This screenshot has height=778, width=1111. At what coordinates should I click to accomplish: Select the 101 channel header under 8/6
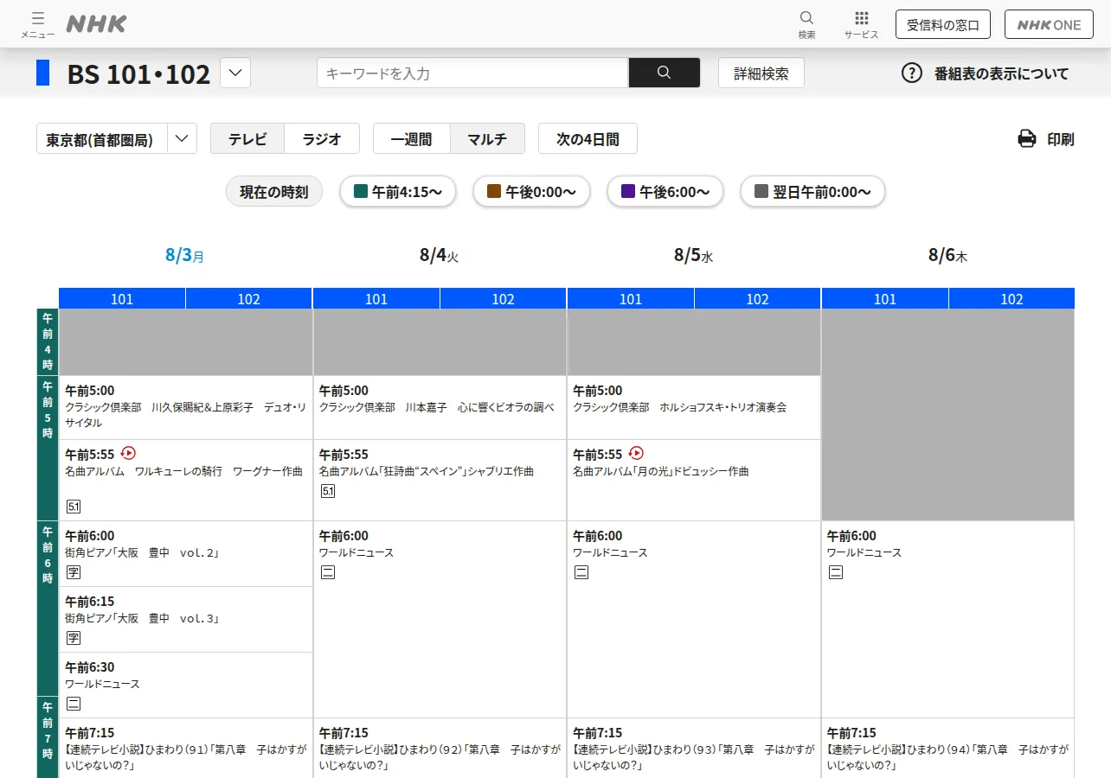885,298
